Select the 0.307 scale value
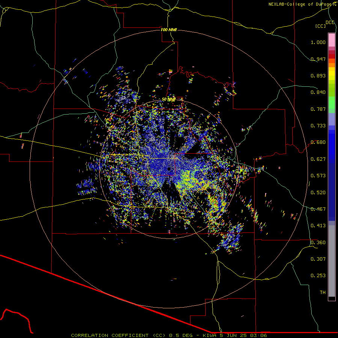This screenshot has height=338, width=338. click(318, 259)
